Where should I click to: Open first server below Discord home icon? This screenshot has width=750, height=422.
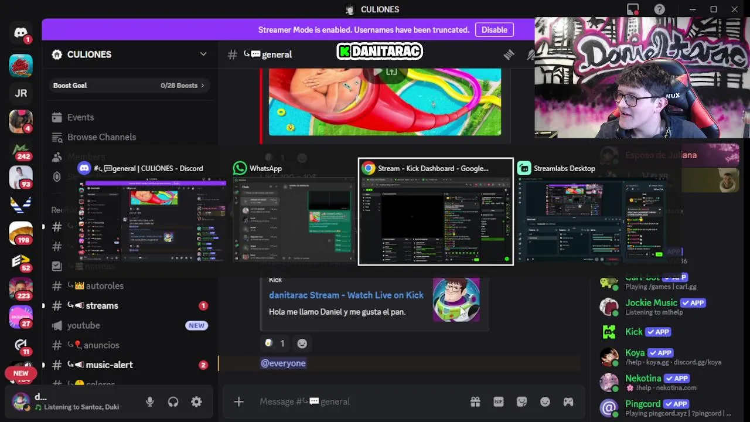(x=21, y=65)
